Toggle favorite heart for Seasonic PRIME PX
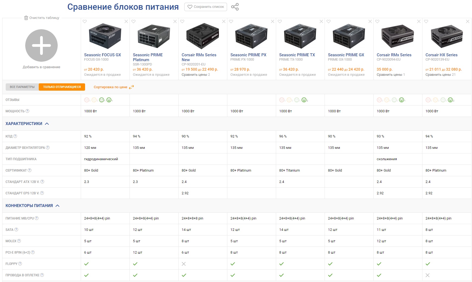Image resolution: width=472 pixels, height=282 pixels. pos(231,21)
